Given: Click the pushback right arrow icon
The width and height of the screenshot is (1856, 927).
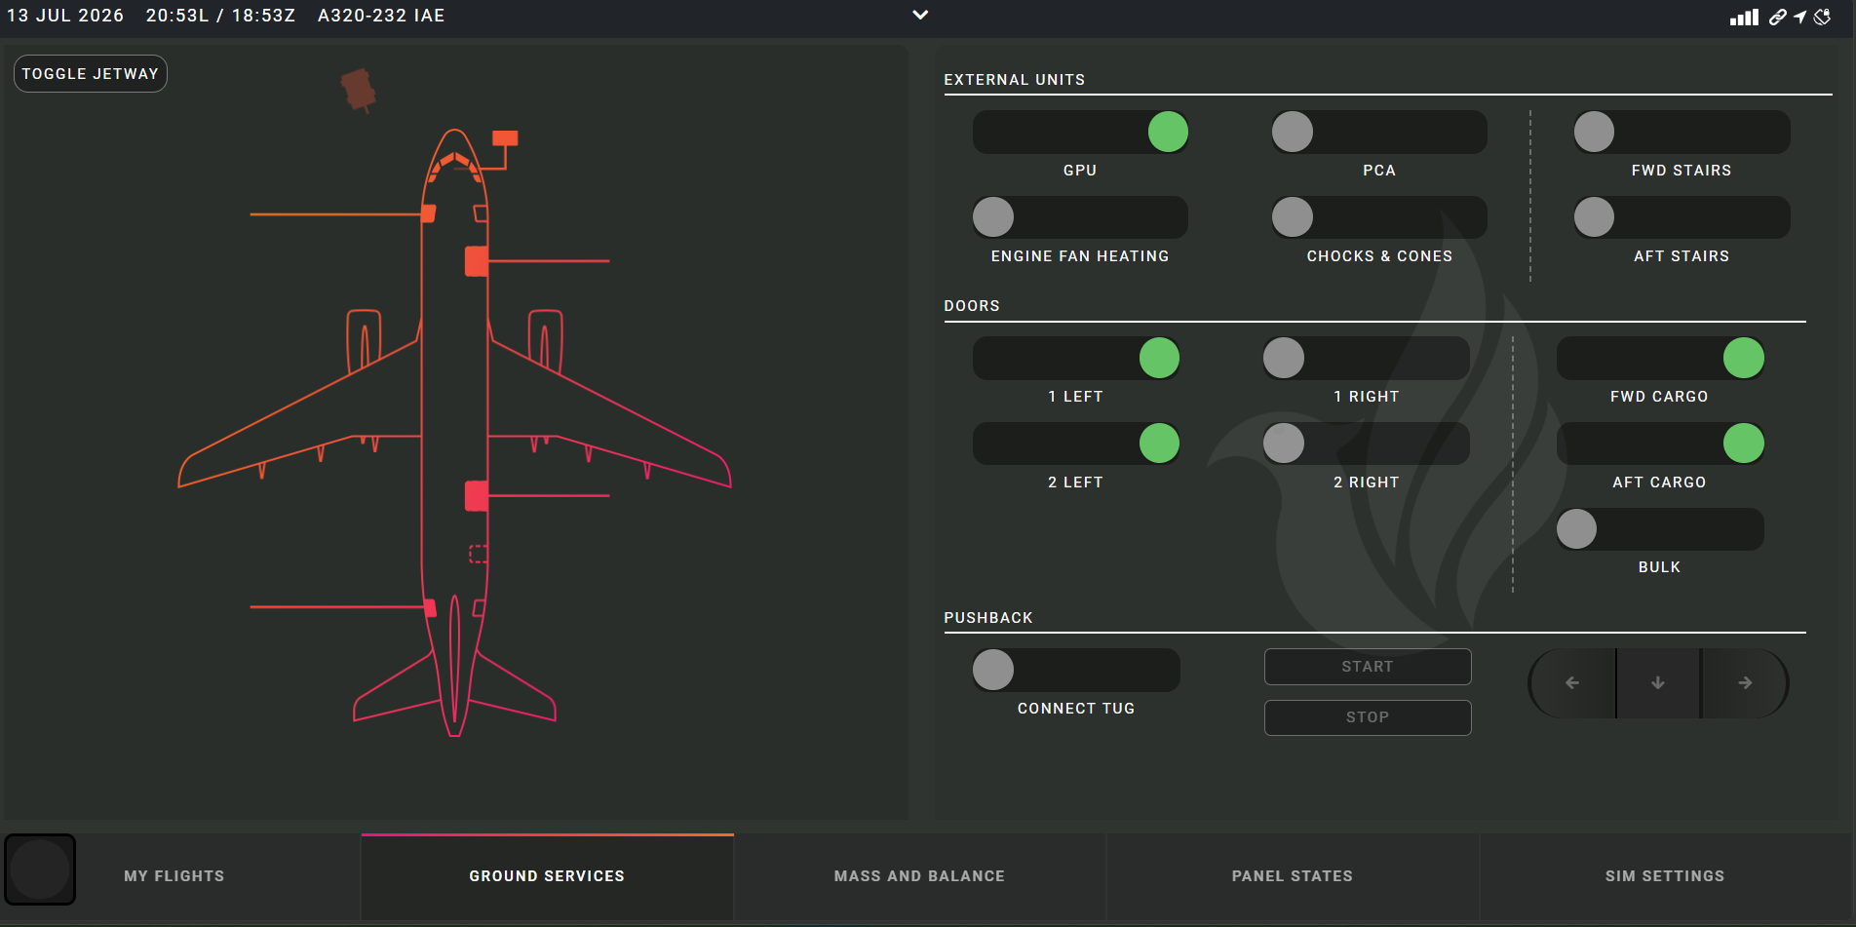Looking at the screenshot, I should tap(1745, 683).
